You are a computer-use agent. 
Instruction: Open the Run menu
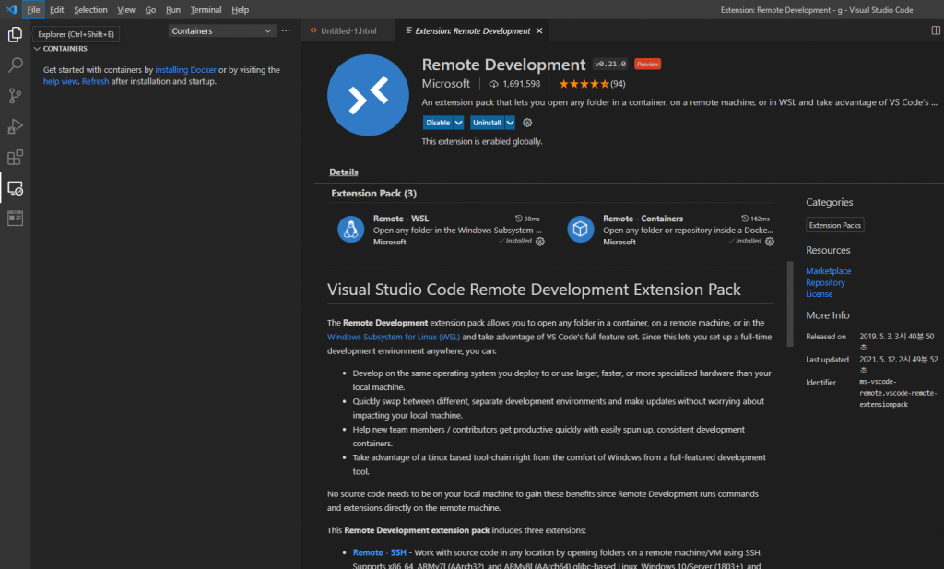coord(172,9)
